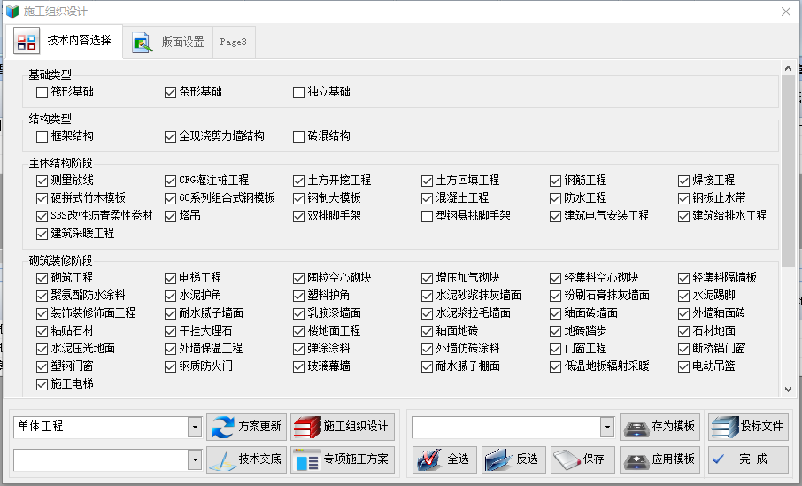
Task: Click the red books icon of 施工组织设计
Action: [307, 428]
